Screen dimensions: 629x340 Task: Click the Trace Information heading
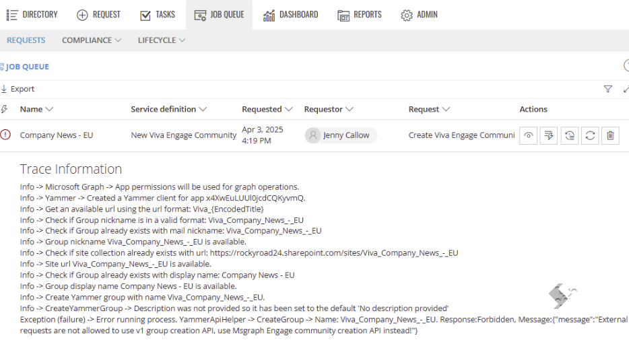[x=71, y=169]
